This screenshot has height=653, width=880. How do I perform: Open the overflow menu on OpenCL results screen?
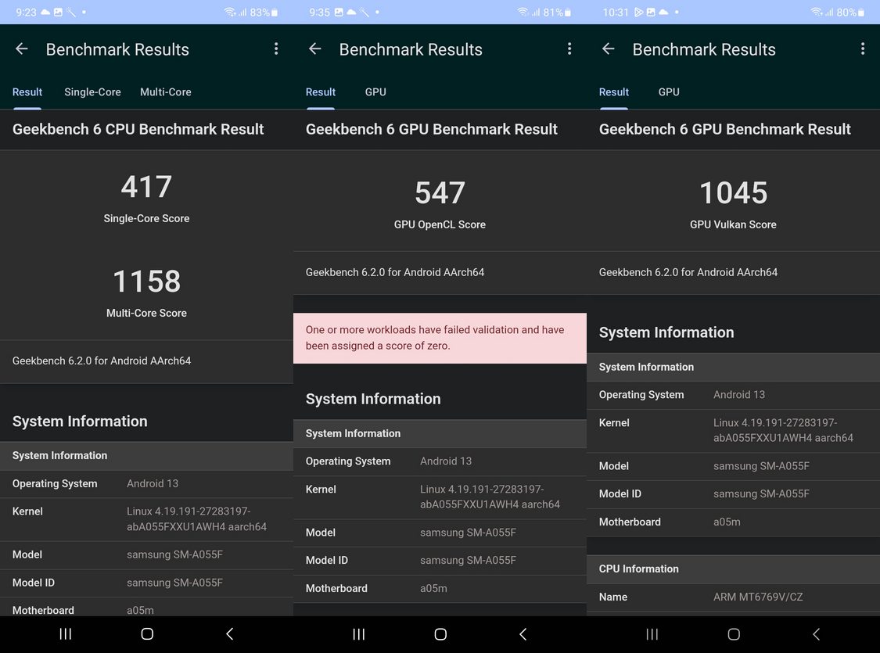(x=569, y=48)
